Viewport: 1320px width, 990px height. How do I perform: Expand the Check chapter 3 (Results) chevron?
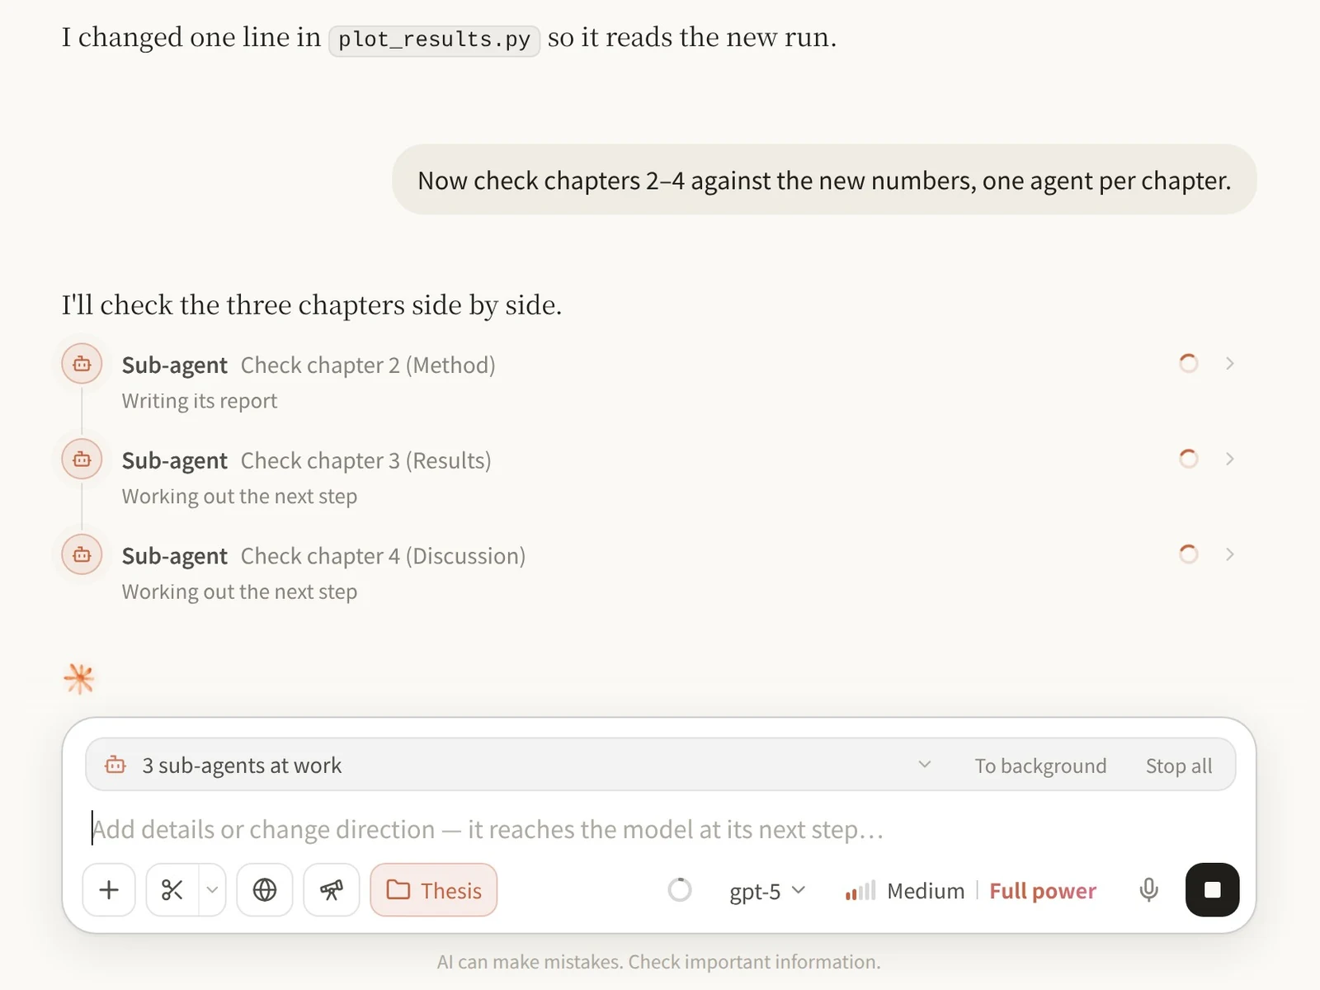[1229, 459]
